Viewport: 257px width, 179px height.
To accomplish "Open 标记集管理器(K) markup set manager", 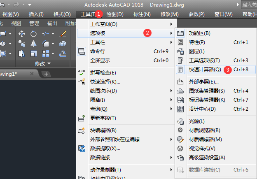I will coord(216,100).
